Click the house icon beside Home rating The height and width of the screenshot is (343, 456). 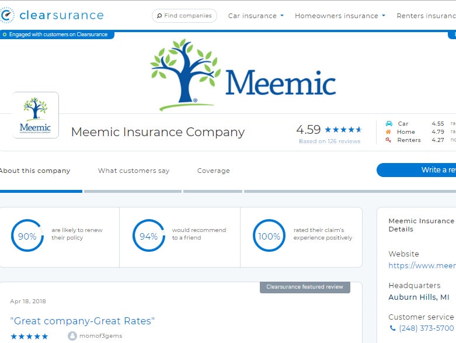(x=388, y=132)
